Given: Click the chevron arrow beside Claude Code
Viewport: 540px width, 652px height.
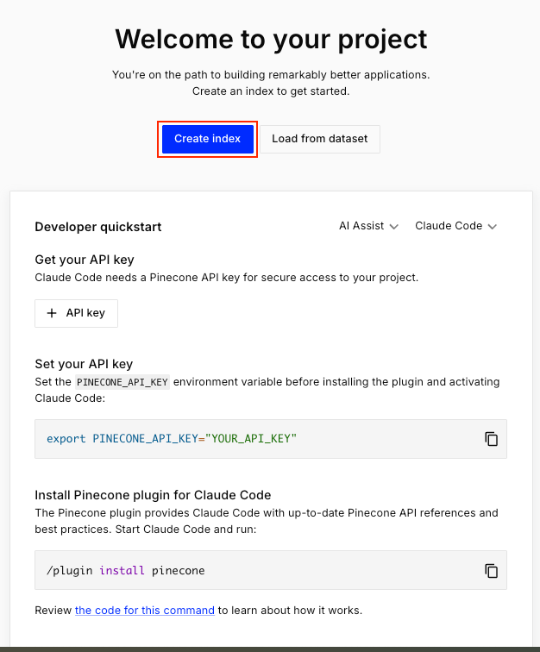Looking at the screenshot, I should tap(493, 227).
